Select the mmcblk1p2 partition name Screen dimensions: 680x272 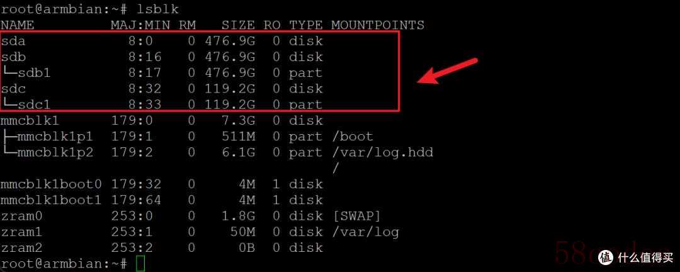tap(55, 153)
